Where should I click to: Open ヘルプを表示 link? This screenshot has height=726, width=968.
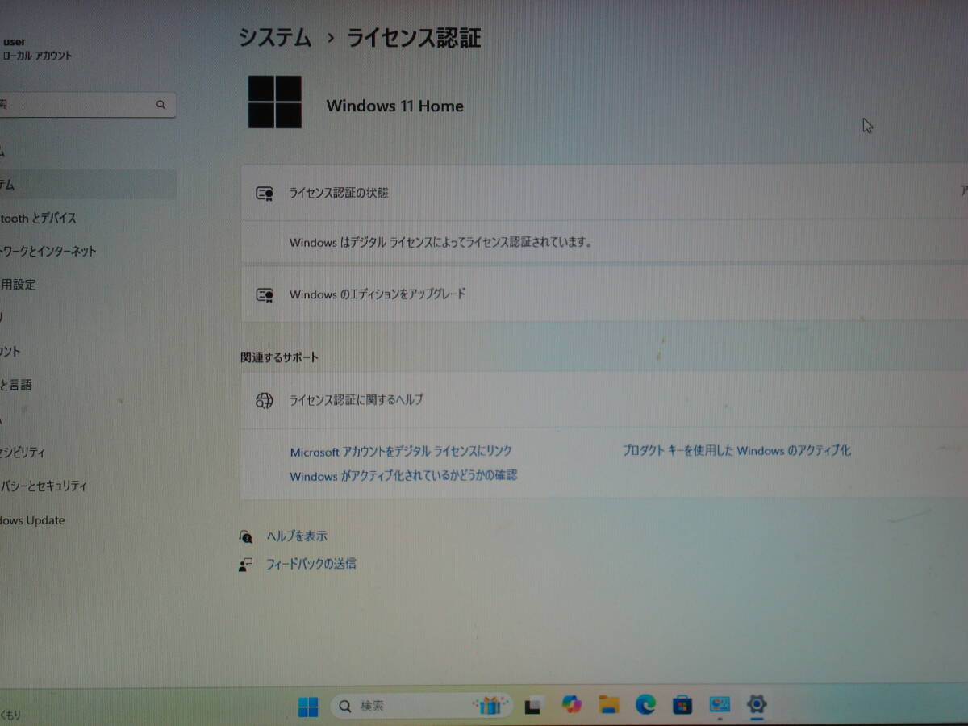point(297,536)
